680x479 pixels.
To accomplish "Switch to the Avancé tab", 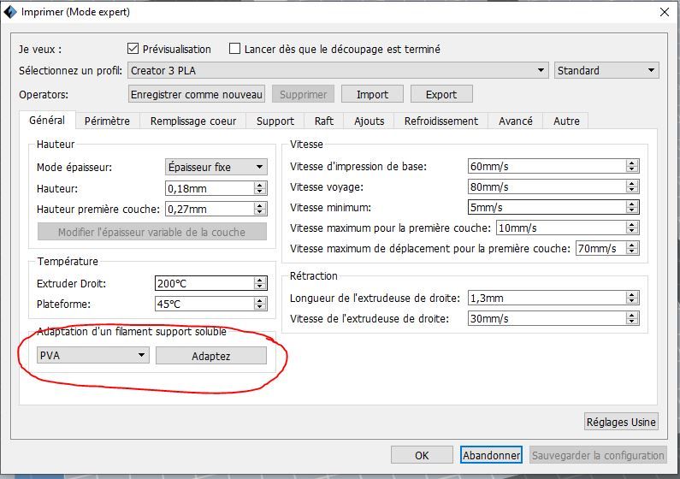I will [515, 121].
